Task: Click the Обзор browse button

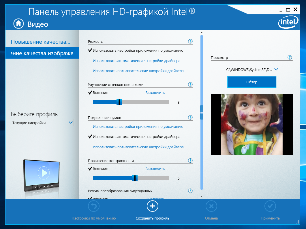Action: [x=252, y=82]
